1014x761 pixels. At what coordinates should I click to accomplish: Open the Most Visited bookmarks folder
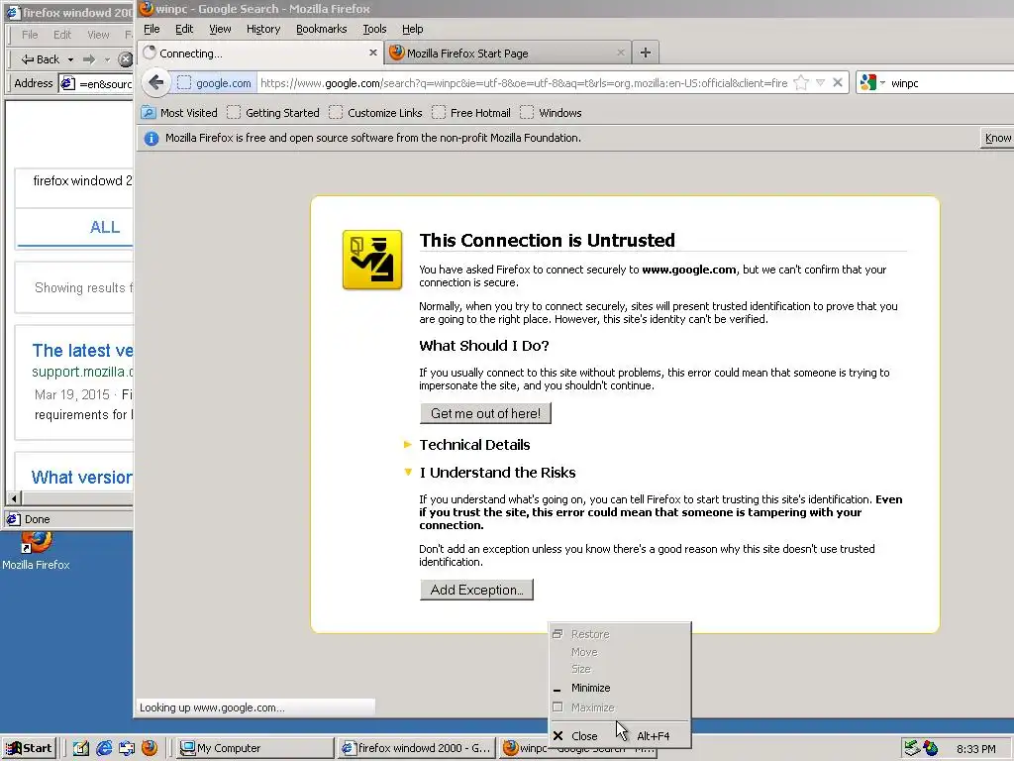[179, 113]
